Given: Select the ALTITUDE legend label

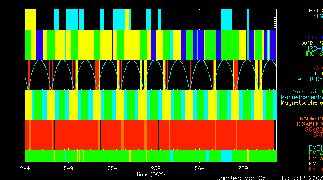Looking at the screenshot, I should (x=310, y=79).
